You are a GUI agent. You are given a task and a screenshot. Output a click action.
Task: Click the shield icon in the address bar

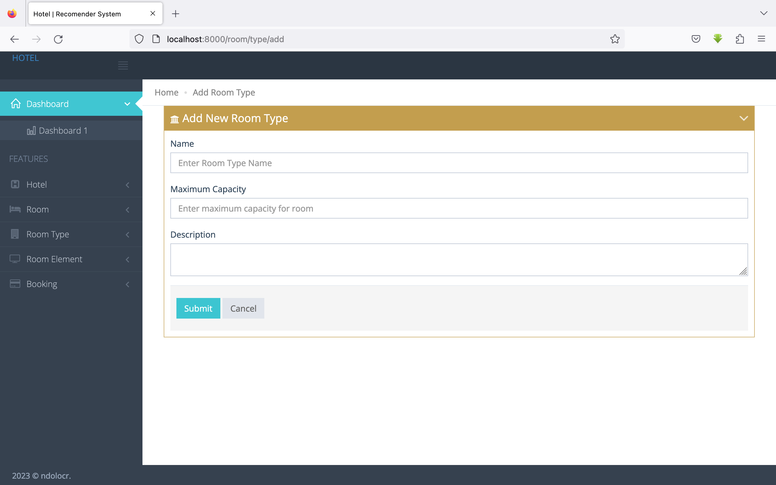[x=139, y=39]
